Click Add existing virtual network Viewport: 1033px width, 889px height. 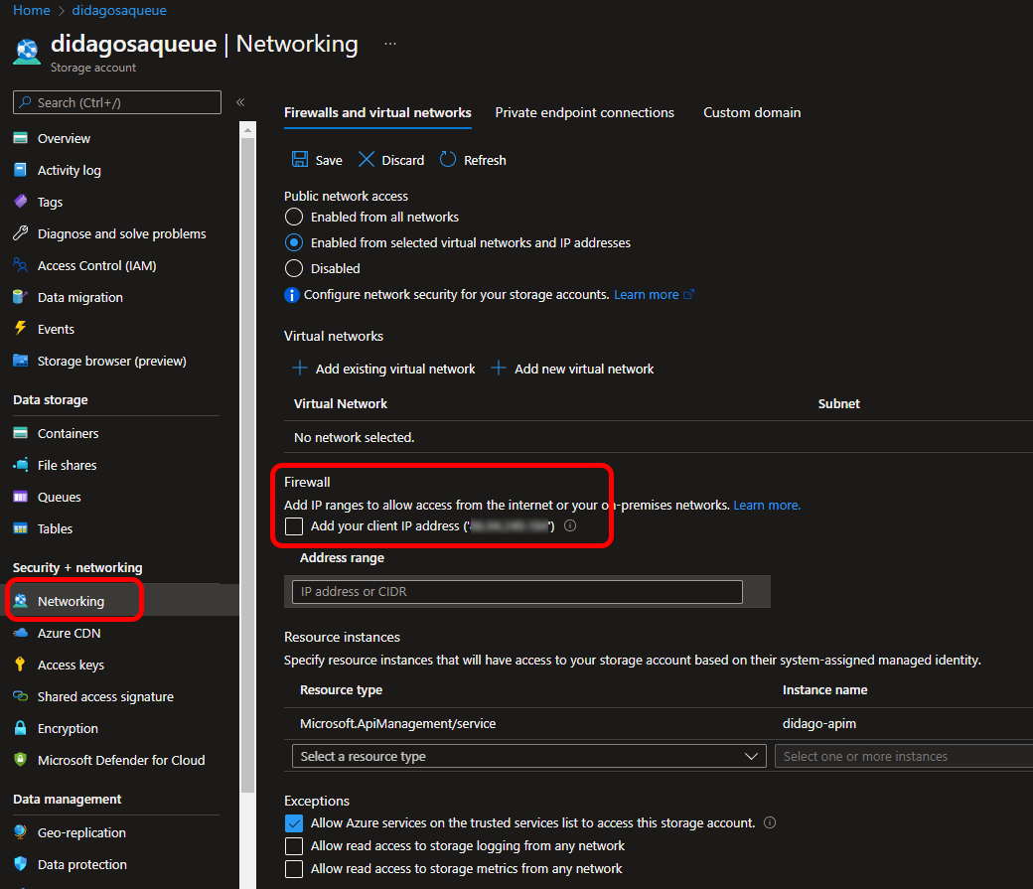[383, 369]
